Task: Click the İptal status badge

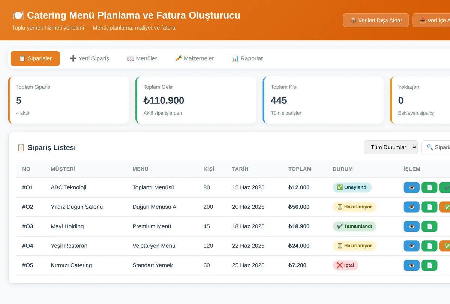Action: [346, 265]
